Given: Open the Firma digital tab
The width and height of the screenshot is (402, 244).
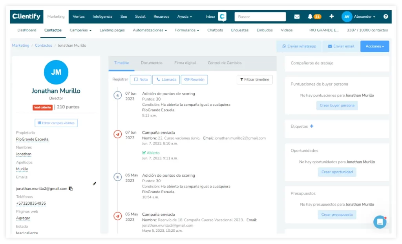Looking at the screenshot, I should tap(185, 63).
